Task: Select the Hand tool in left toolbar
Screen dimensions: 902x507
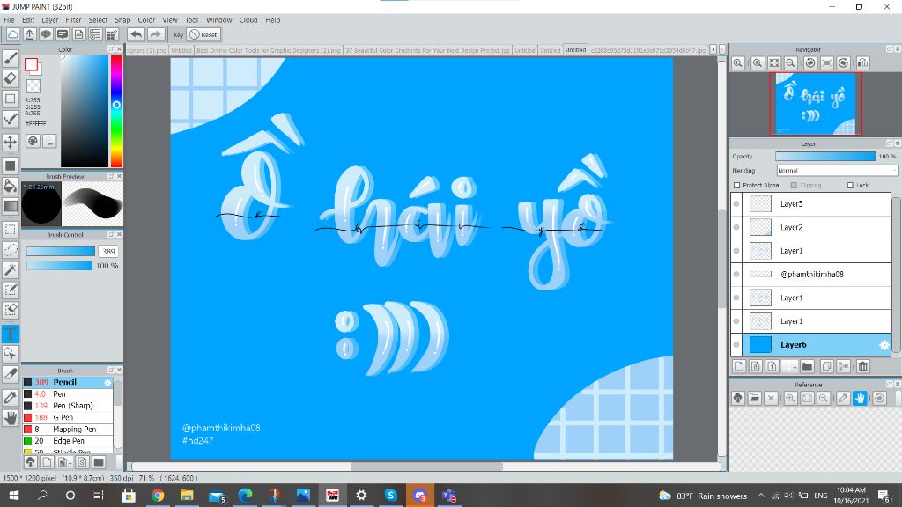Action: pyautogui.click(x=11, y=417)
